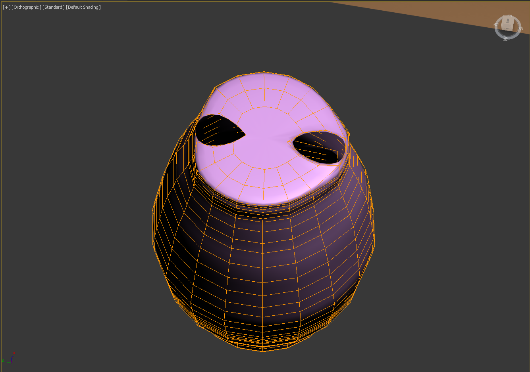The height and width of the screenshot is (372, 530).
Task: Open the Default Shading viewport menu
Action: point(83,7)
